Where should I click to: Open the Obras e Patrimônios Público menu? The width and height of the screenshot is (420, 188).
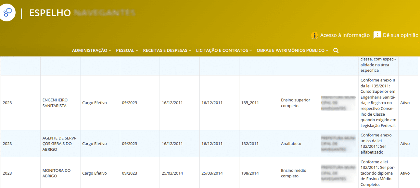292,51
